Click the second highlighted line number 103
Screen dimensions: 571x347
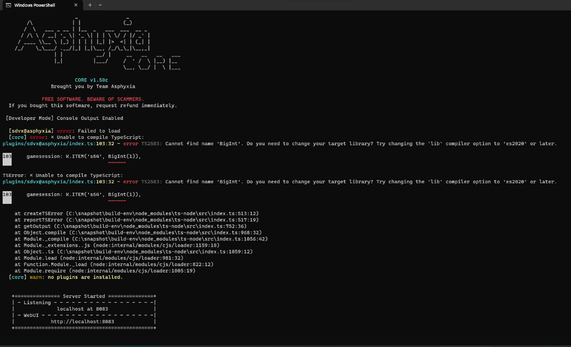7,194
